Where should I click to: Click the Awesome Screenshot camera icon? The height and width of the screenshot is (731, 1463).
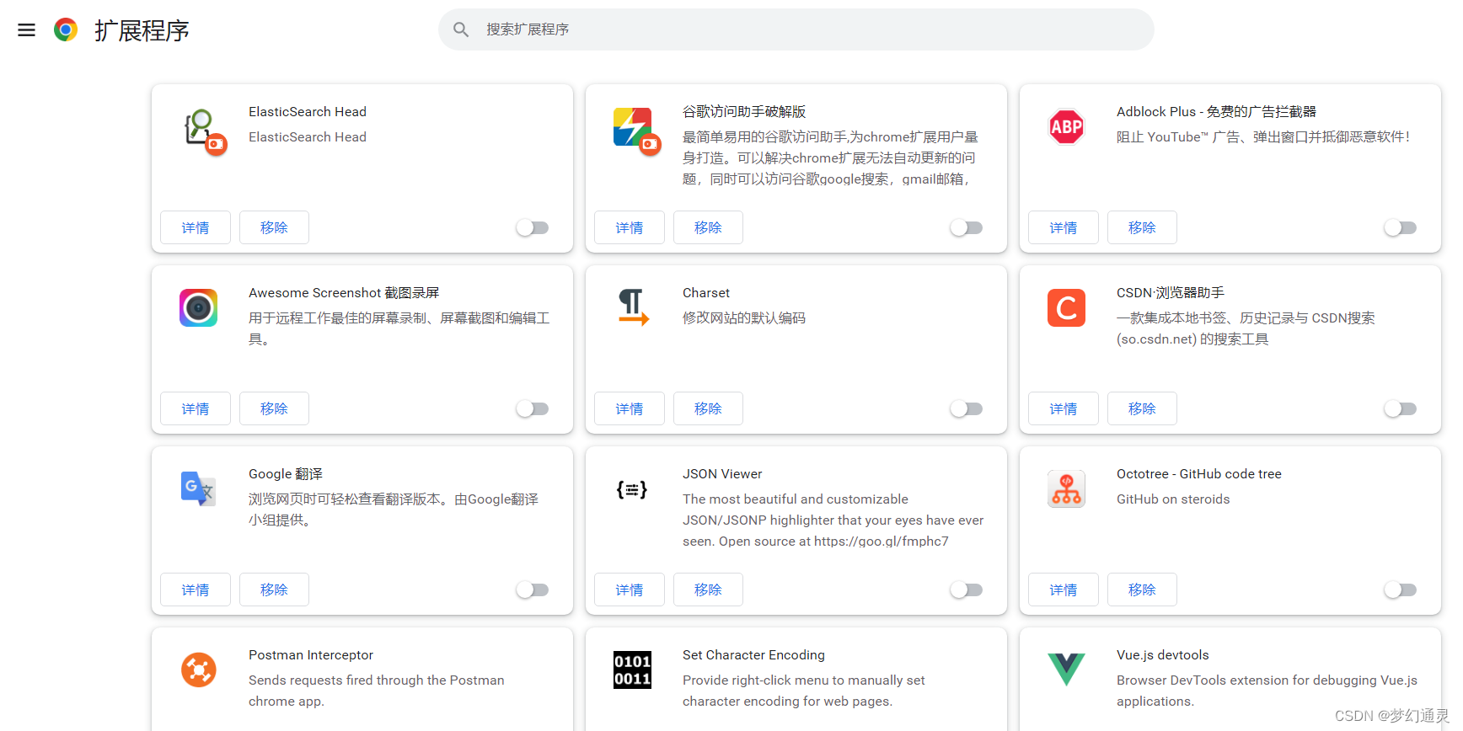click(x=199, y=308)
